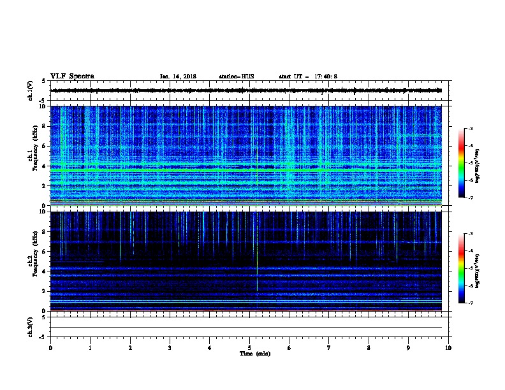The width and height of the screenshot is (505, 390).
Task: Click the ch.2 frequency tick label "2"
Action: (x=44, y=291)
